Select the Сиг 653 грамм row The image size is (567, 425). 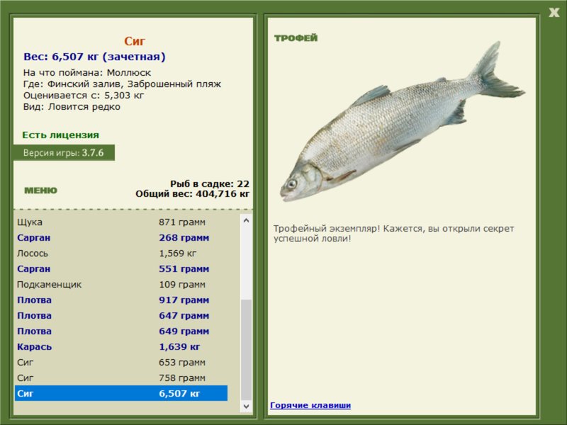tap(121, 362)
